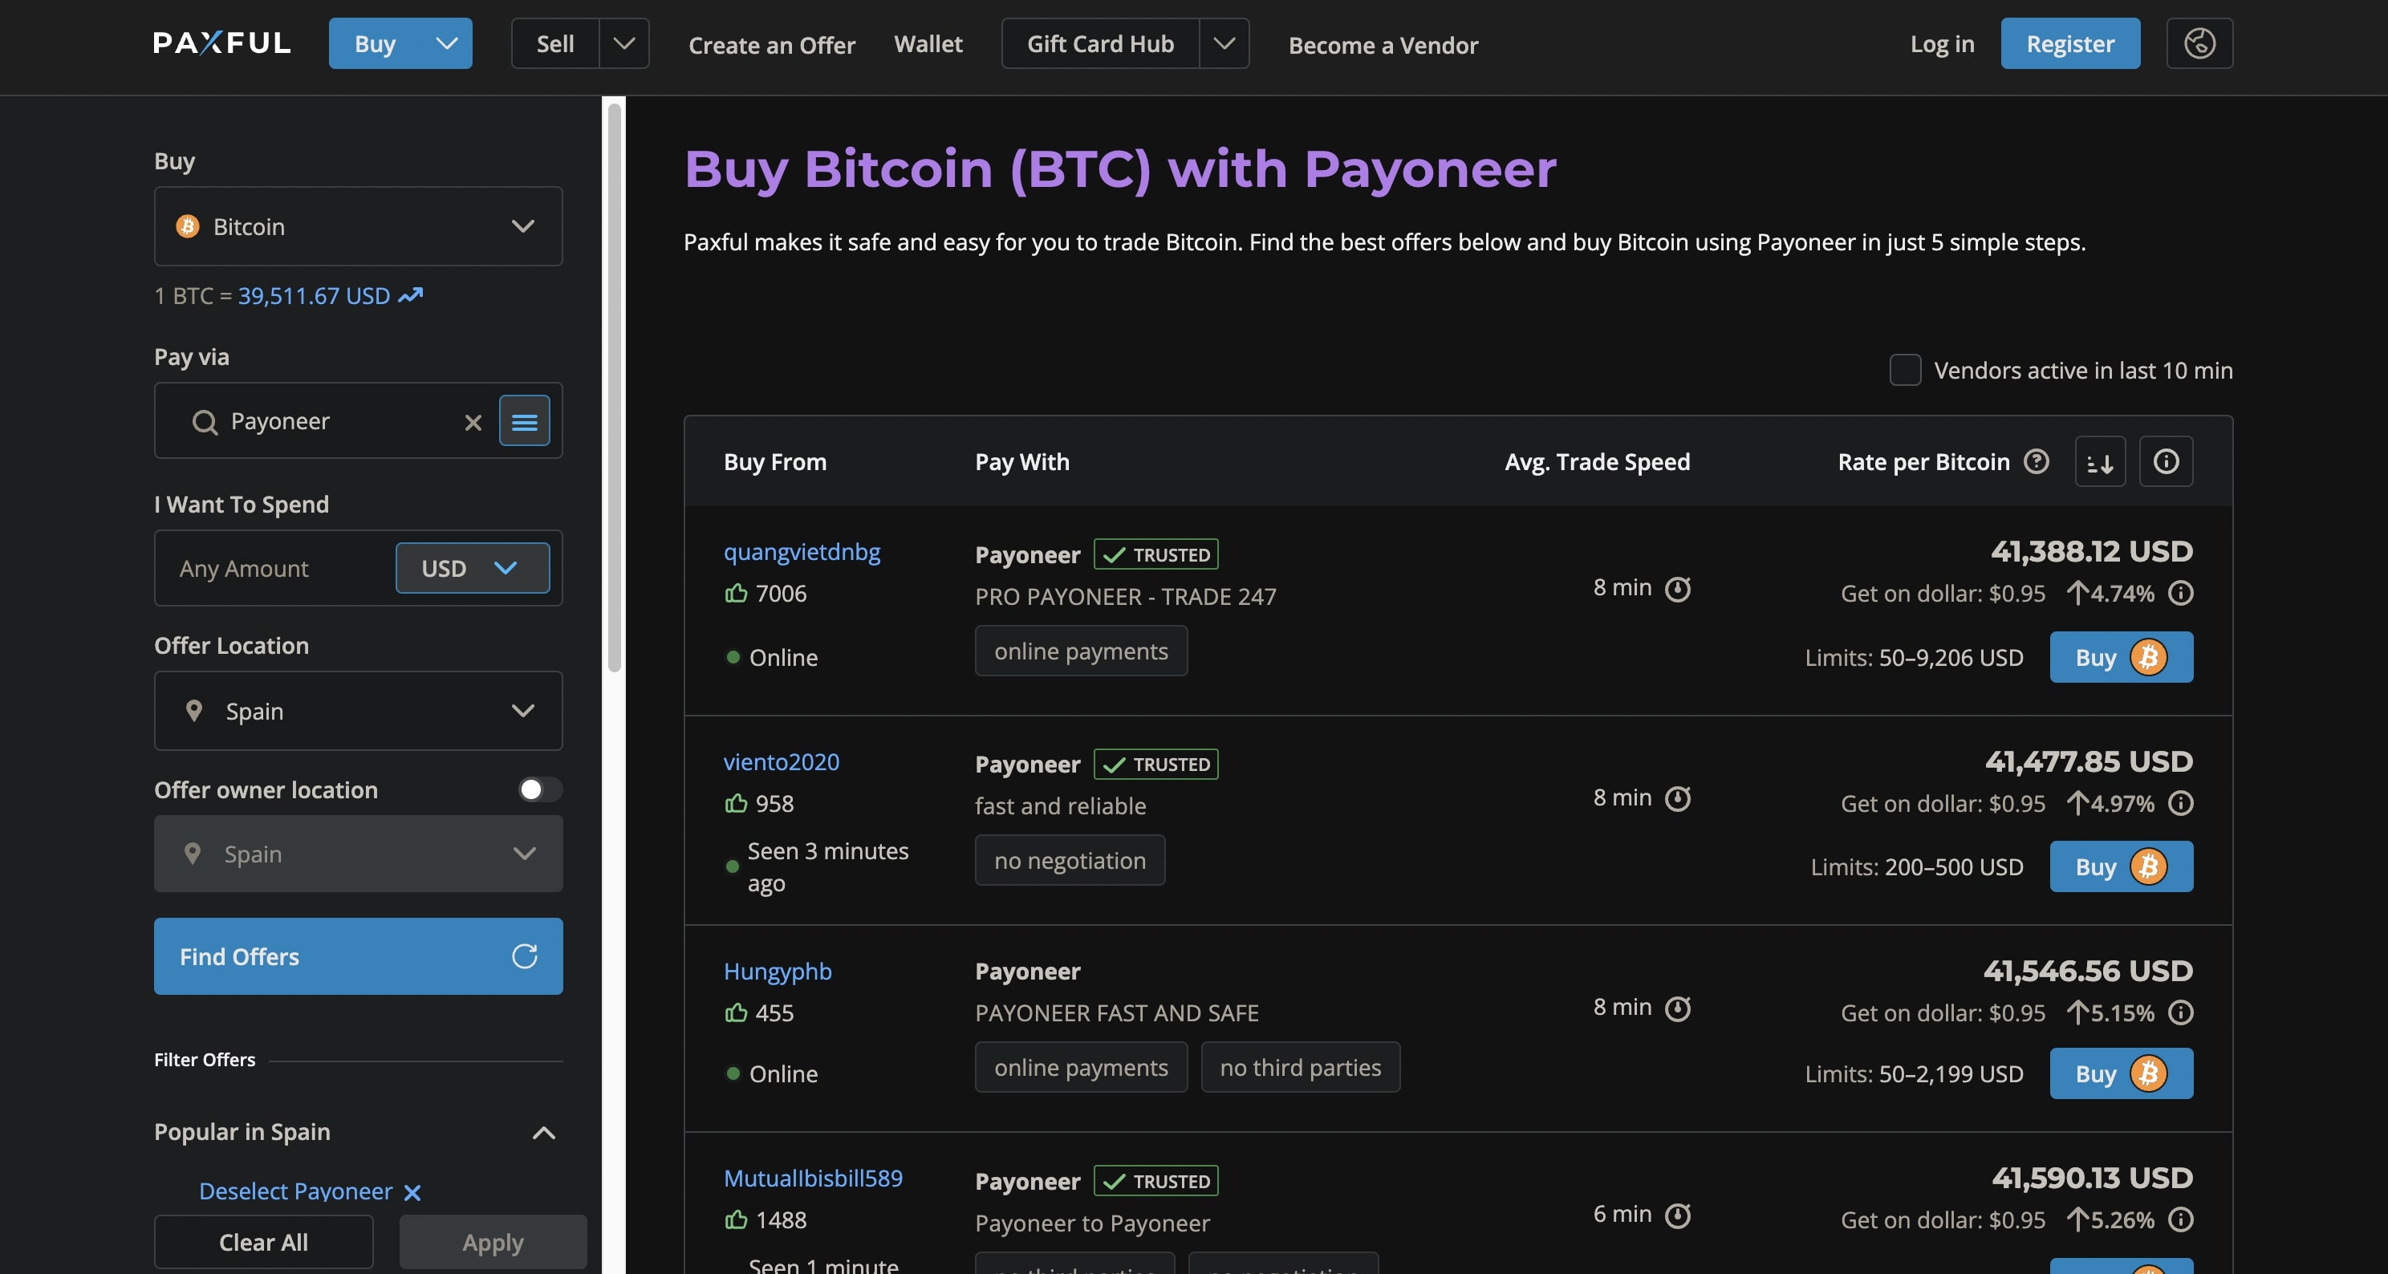Viewport: 2388px width, 1274px height.
Task: Buy from quangvietdnbg offer
Action: [2121, 657]
